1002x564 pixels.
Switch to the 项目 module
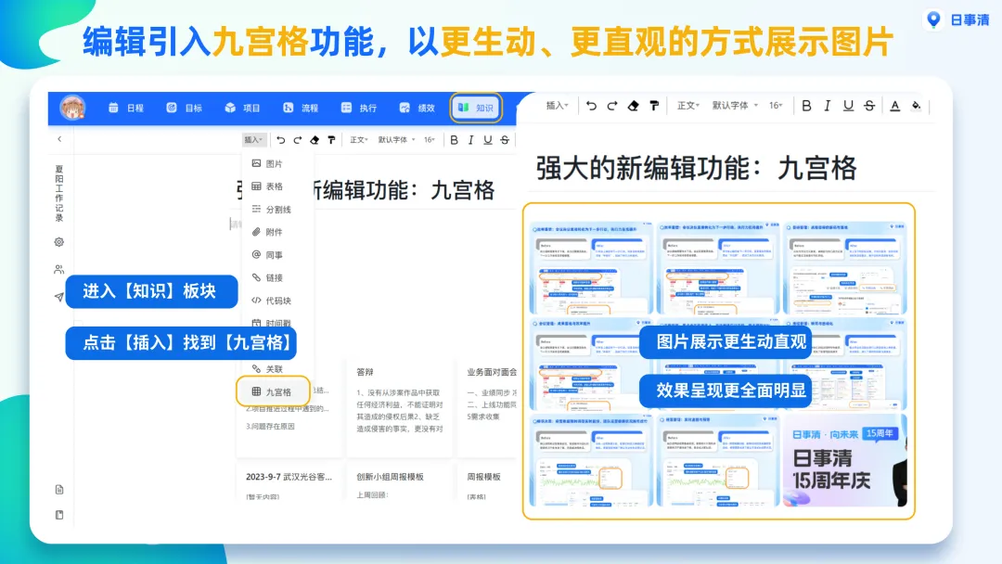[x=242, y=108]
